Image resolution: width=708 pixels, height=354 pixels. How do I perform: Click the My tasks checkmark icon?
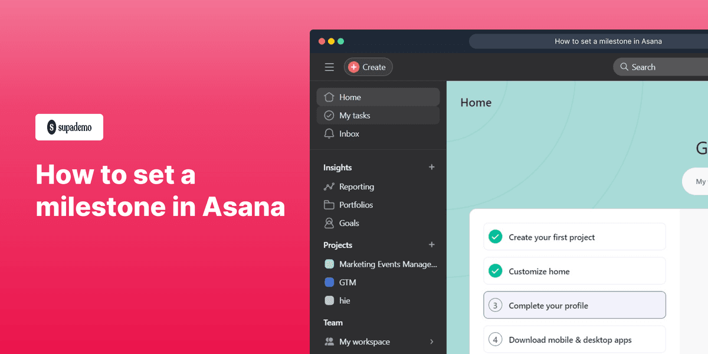[x=329, y=115]
